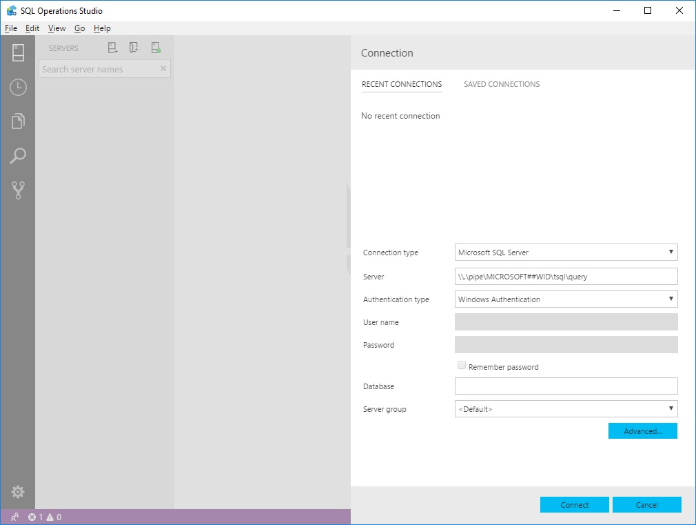The width and height of the screenshot is (696, 525).
Task: Open the Source Control branch icon
Action: tap(18, 190)
